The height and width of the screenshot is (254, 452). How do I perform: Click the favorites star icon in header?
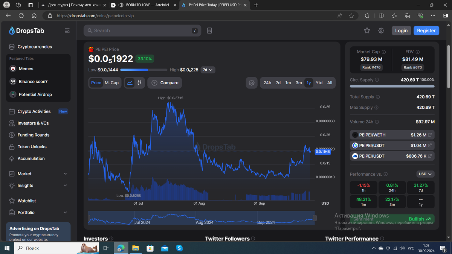coord(367,30)
